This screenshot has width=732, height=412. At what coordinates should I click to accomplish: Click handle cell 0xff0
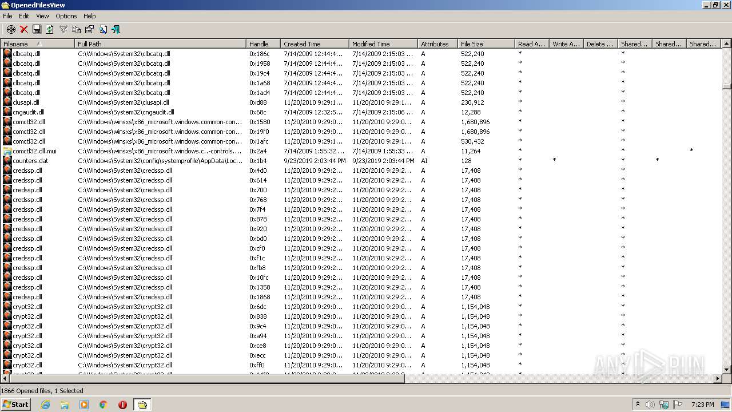(257, 365)
